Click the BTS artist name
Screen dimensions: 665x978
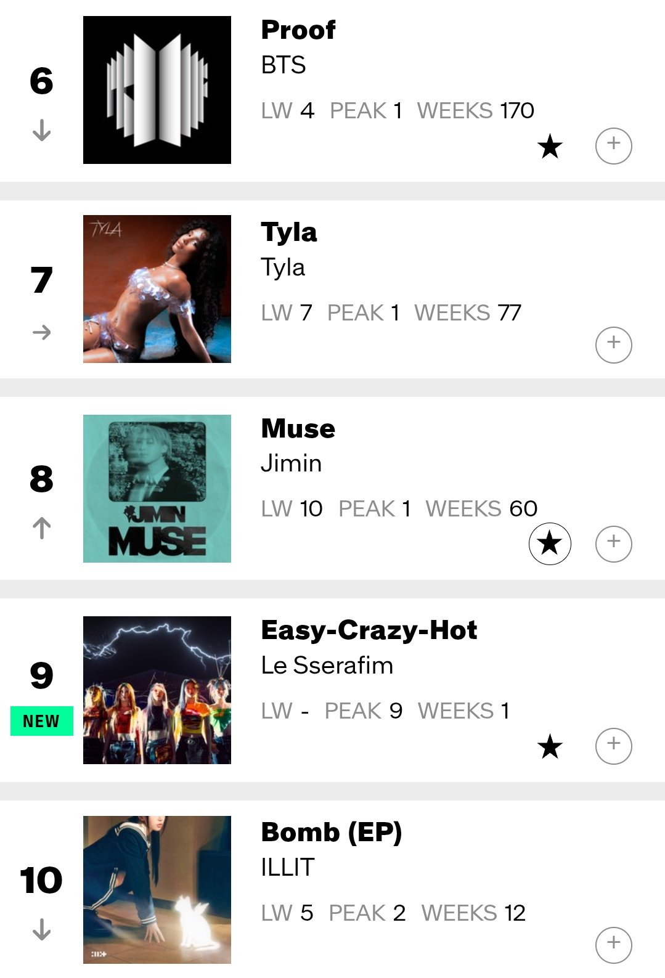coord(284,65)
